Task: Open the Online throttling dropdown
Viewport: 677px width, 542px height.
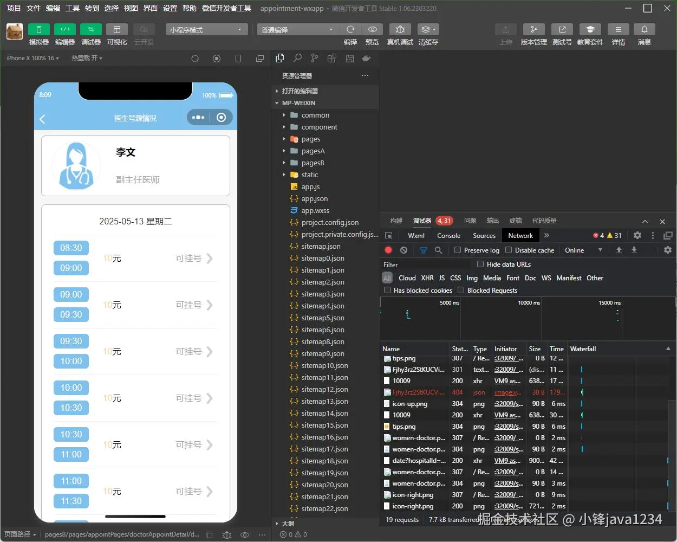Action: 583,250
